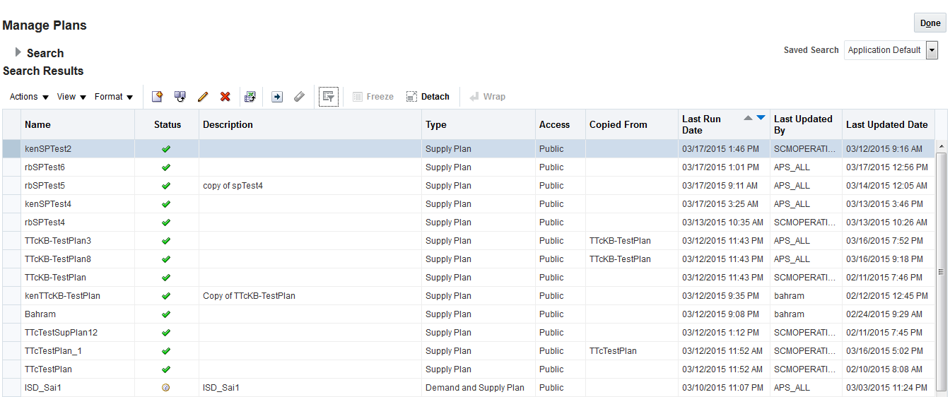Sort Last Run Date descending
950x397 pixels.
point(761,118)
